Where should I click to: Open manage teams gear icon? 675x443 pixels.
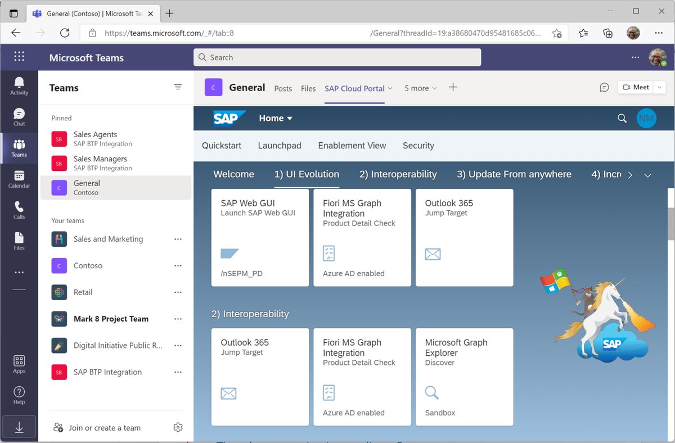(x=178, y=427)
